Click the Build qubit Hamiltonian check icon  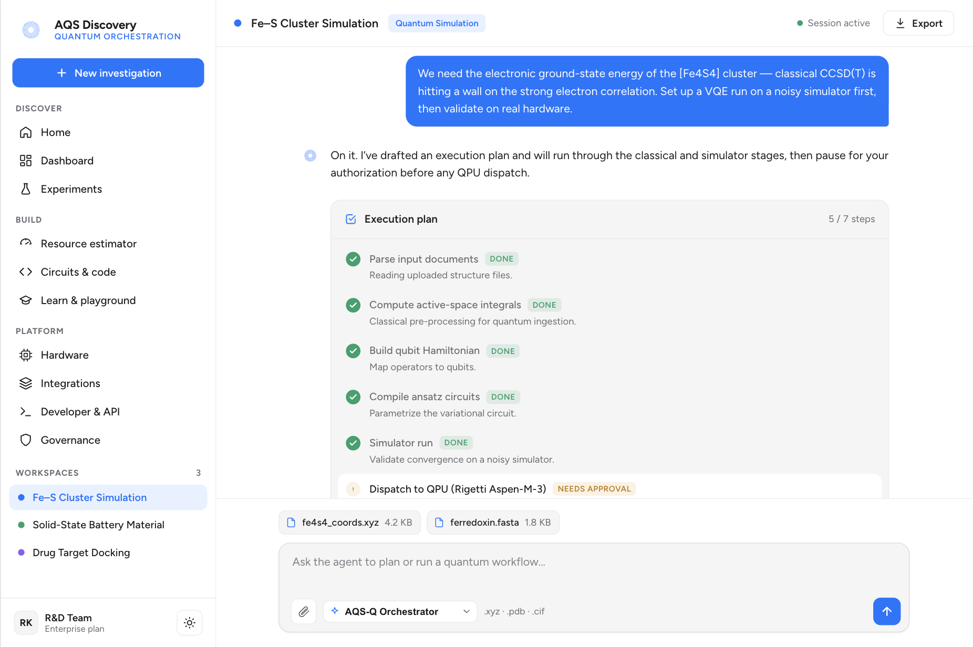pyautogui.click(x=353, y=351)
